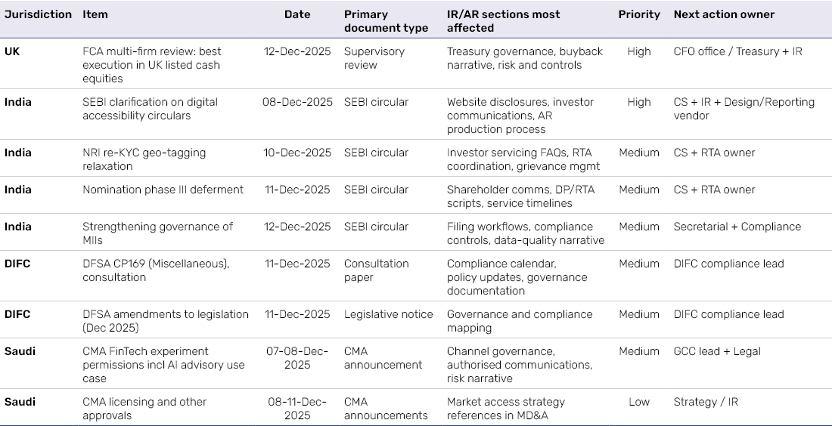Click the Strengthening governance of MIIs item
The width and height of the screenshot is (832, 426).
pos(157,233)
